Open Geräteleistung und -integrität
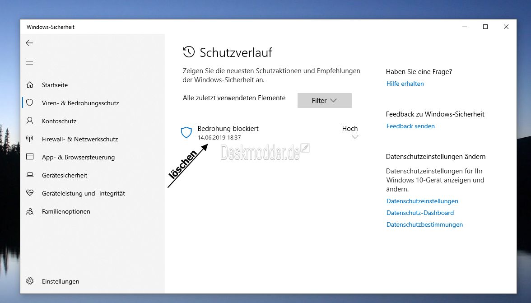 [83, 193]
